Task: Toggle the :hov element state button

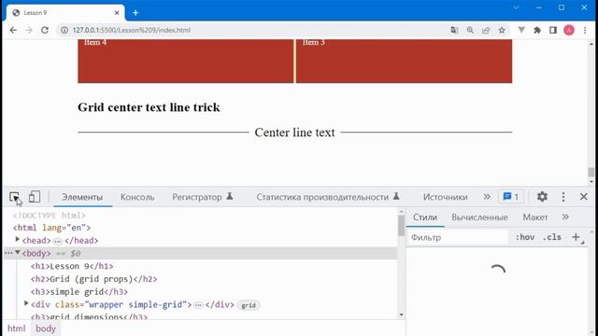Action: click(x=525, y=237)
